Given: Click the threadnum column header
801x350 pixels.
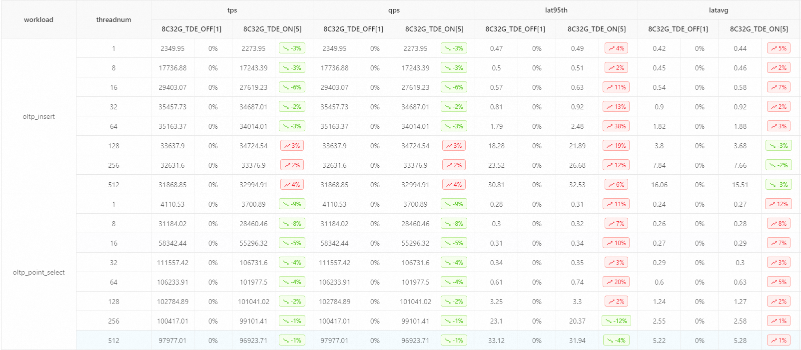Looking at the screenshot, I should click(x=113, y=19).
